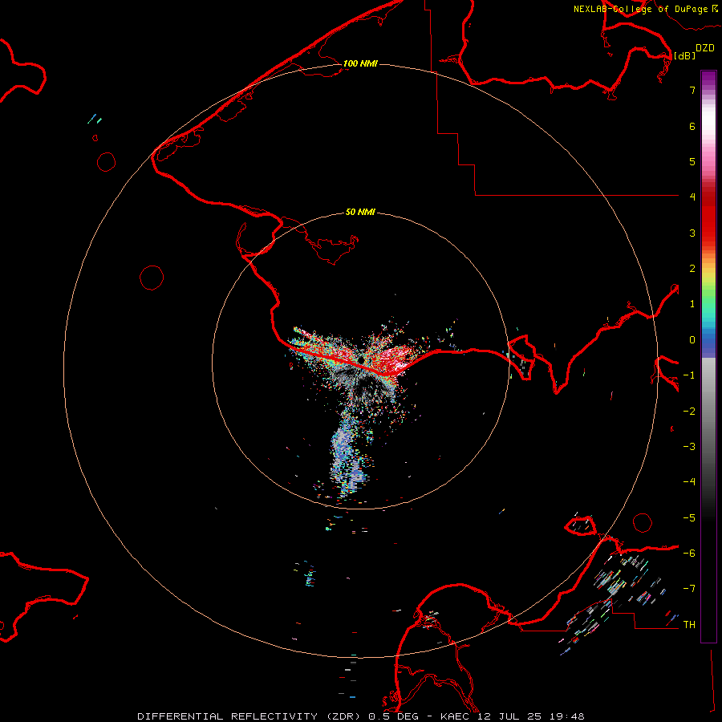Viewport: 722px width, 722px height.
Task: Click the 2 tick label on color scale
Action: 692,269
